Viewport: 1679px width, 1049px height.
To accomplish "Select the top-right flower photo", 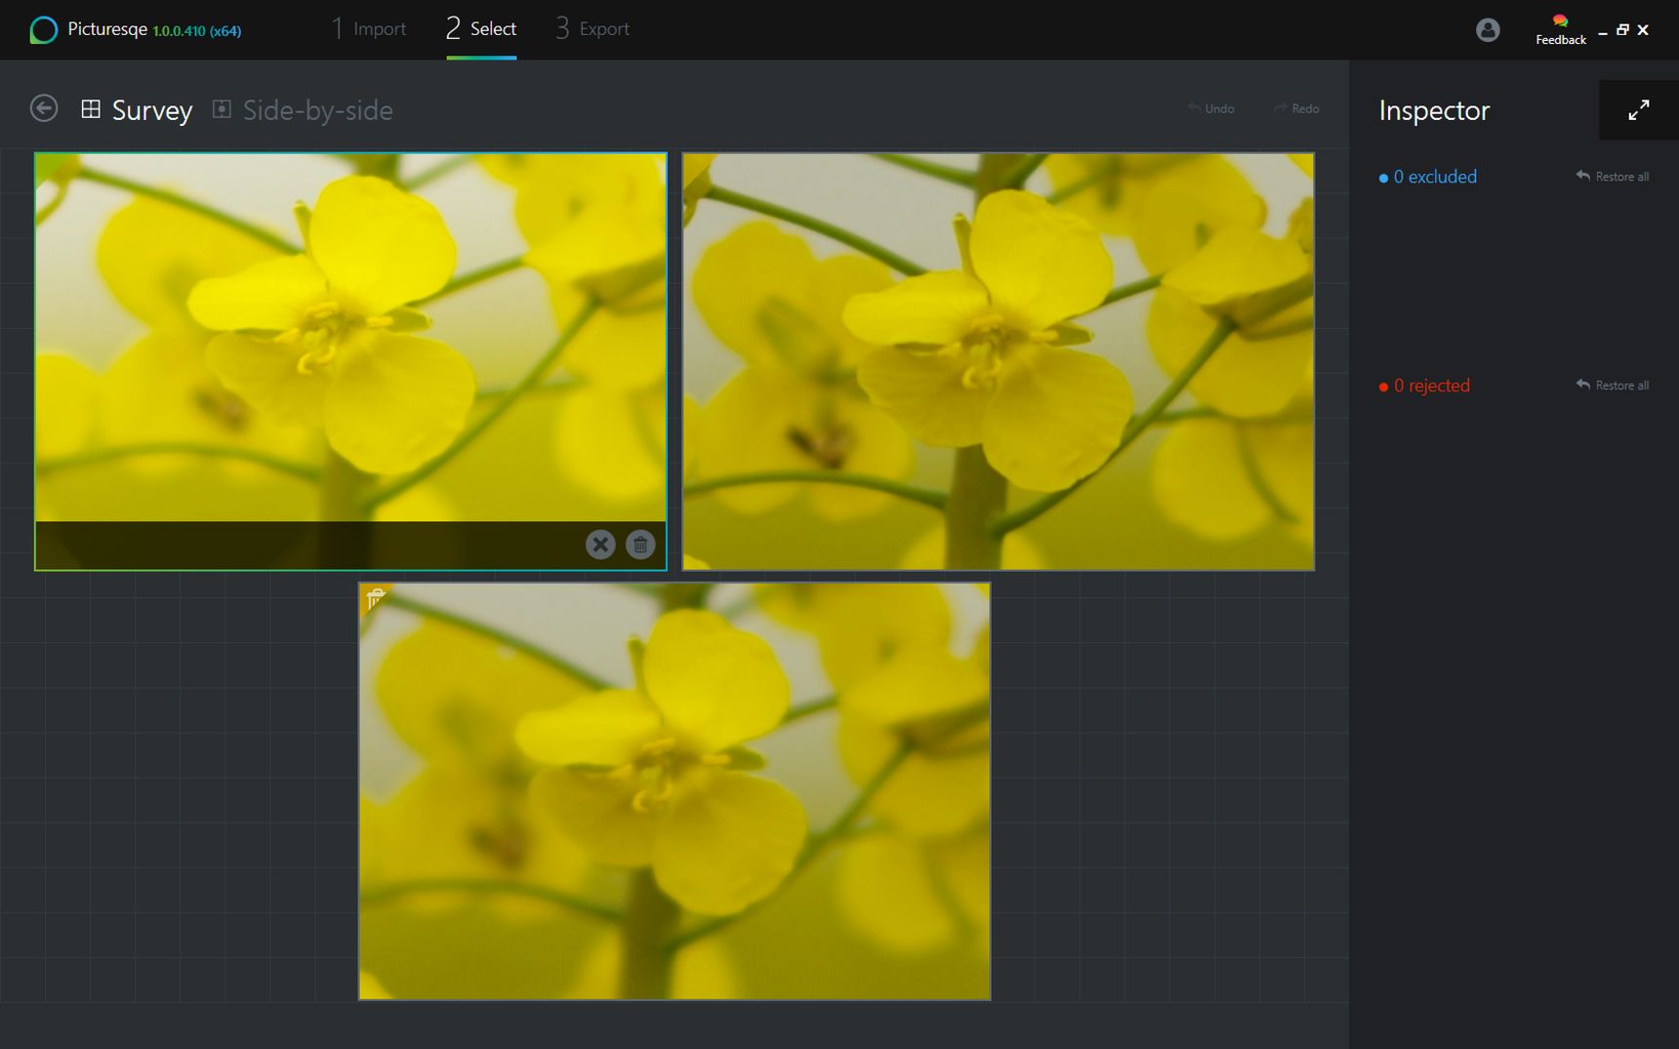I will tap(998, 361).
